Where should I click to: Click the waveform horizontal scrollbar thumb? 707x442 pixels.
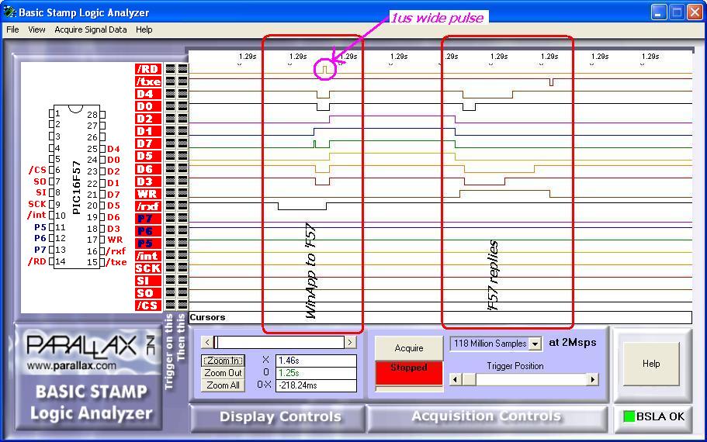(x=216, y=343)
